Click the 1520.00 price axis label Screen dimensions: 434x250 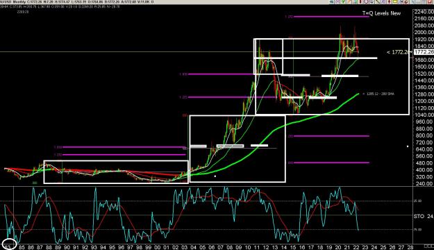point(424,74)
